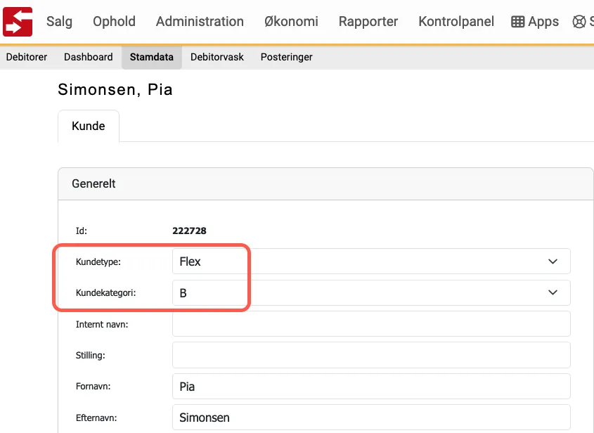Select the Stamdata tab
This screenshot has width=594, height=433.
(151, 57)
